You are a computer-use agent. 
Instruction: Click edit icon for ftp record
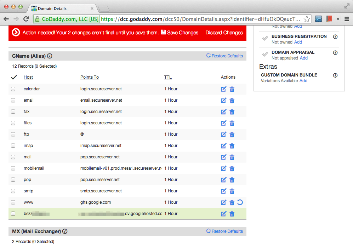click(x=223, y=135)
